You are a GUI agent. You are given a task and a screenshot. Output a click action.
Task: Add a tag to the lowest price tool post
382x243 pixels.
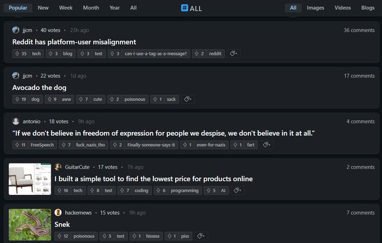pyautogui.click(x=237, y=191)
